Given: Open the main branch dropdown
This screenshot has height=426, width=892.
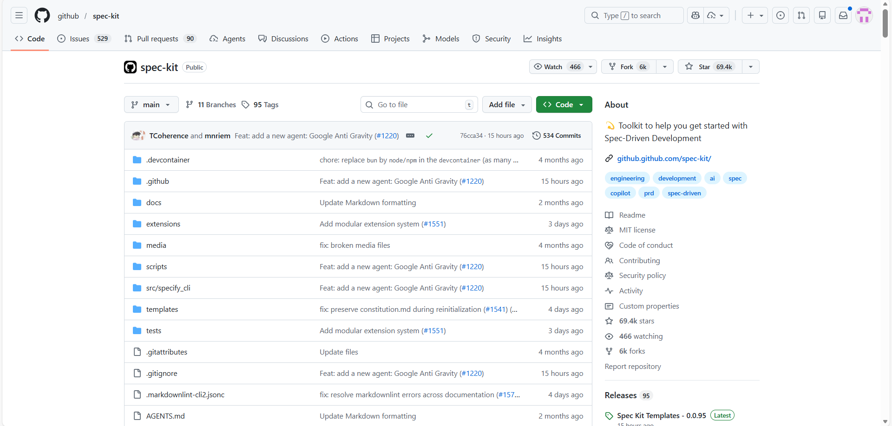Looking at the screenshot, I should pyautogui.click(x=151, y=104).
